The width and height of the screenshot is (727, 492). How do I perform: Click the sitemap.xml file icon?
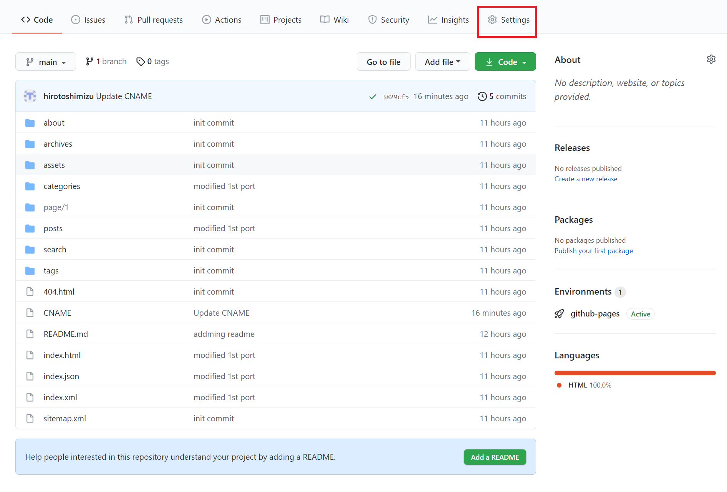point(30,418)
